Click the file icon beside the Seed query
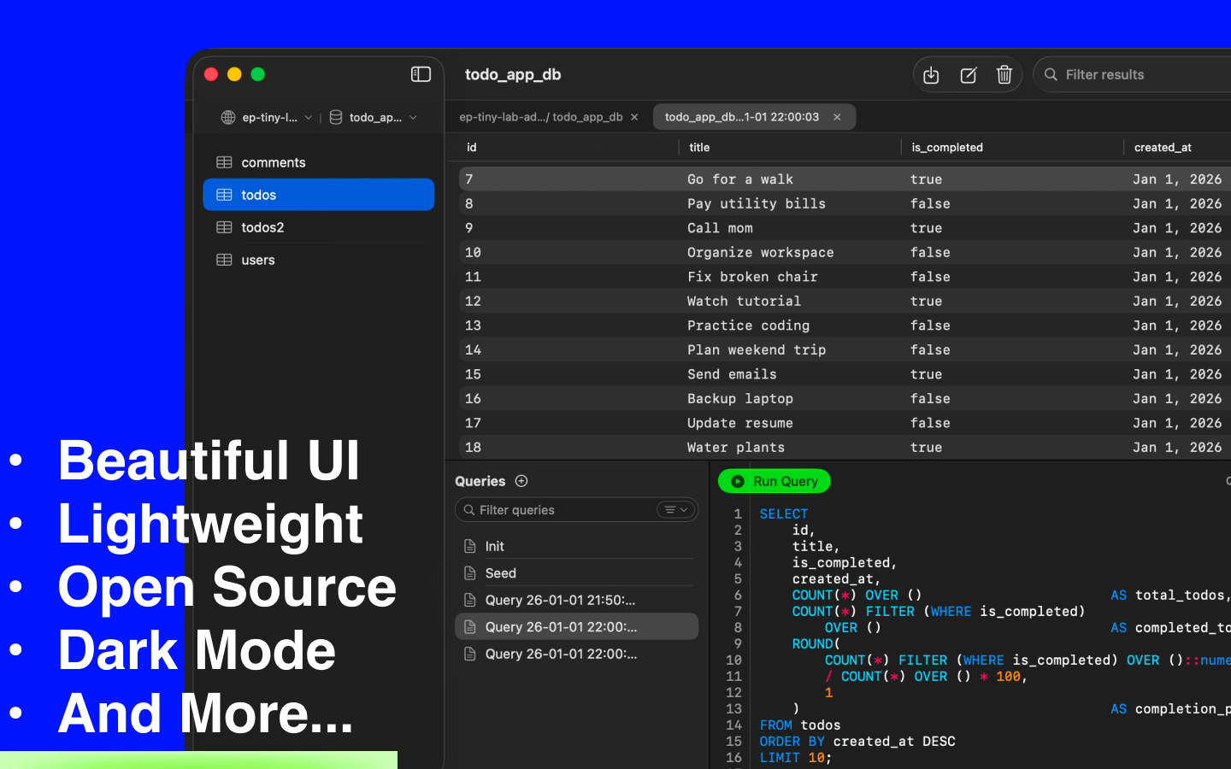Viewport: 1231px width, 769px height. coord(471,573)
